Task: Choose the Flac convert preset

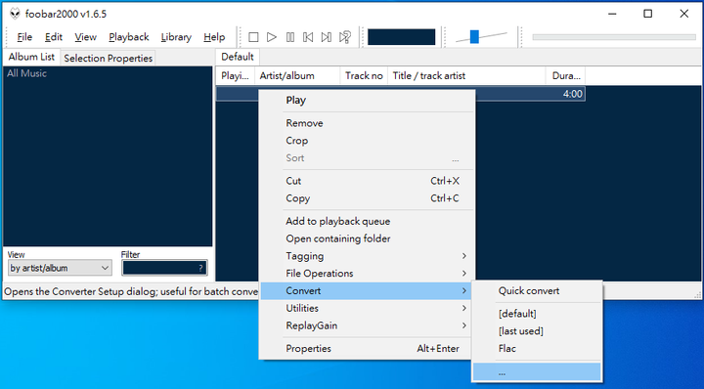Action: [x=537, y=349]
